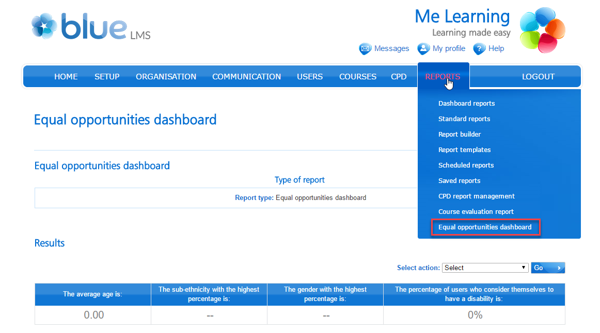Viewport: 600px width, 333px height.
Task: Click the Type of report heading
Action: (299, 180)
